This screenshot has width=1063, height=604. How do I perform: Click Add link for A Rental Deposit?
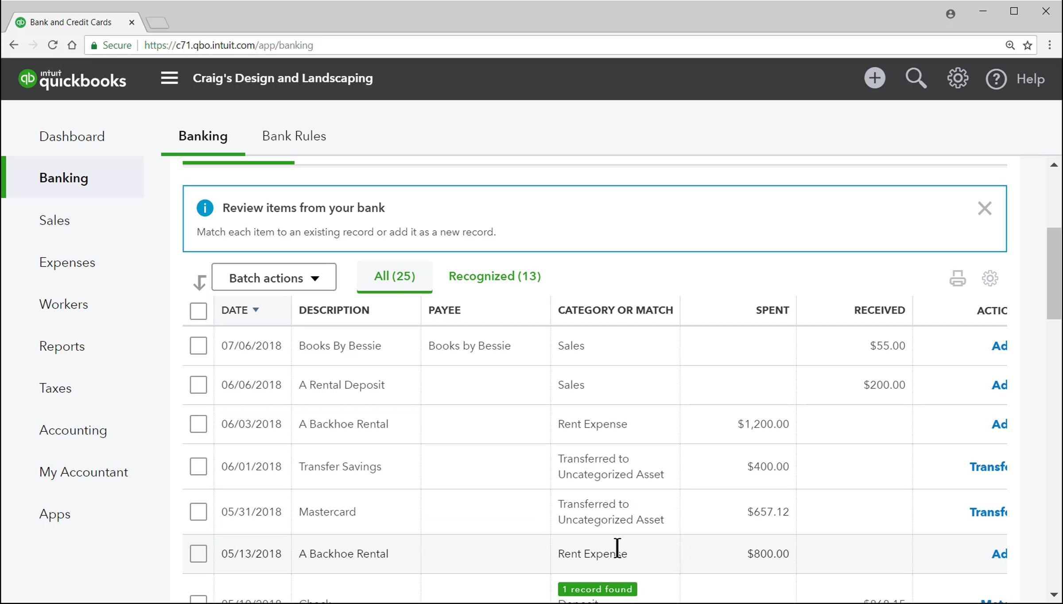tap(999, 385)
